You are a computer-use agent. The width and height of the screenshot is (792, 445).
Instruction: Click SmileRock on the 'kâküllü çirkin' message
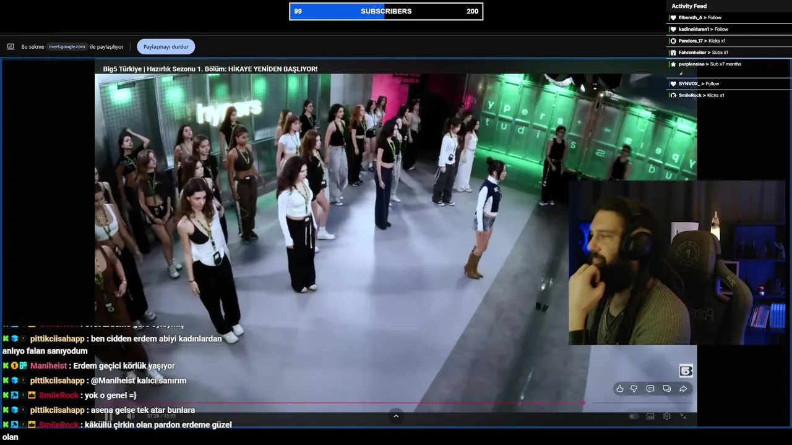(x=59, y=425)
